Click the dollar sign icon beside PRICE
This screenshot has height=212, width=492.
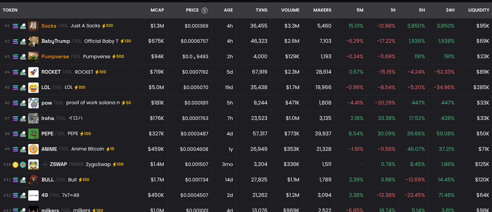point(204,10)
